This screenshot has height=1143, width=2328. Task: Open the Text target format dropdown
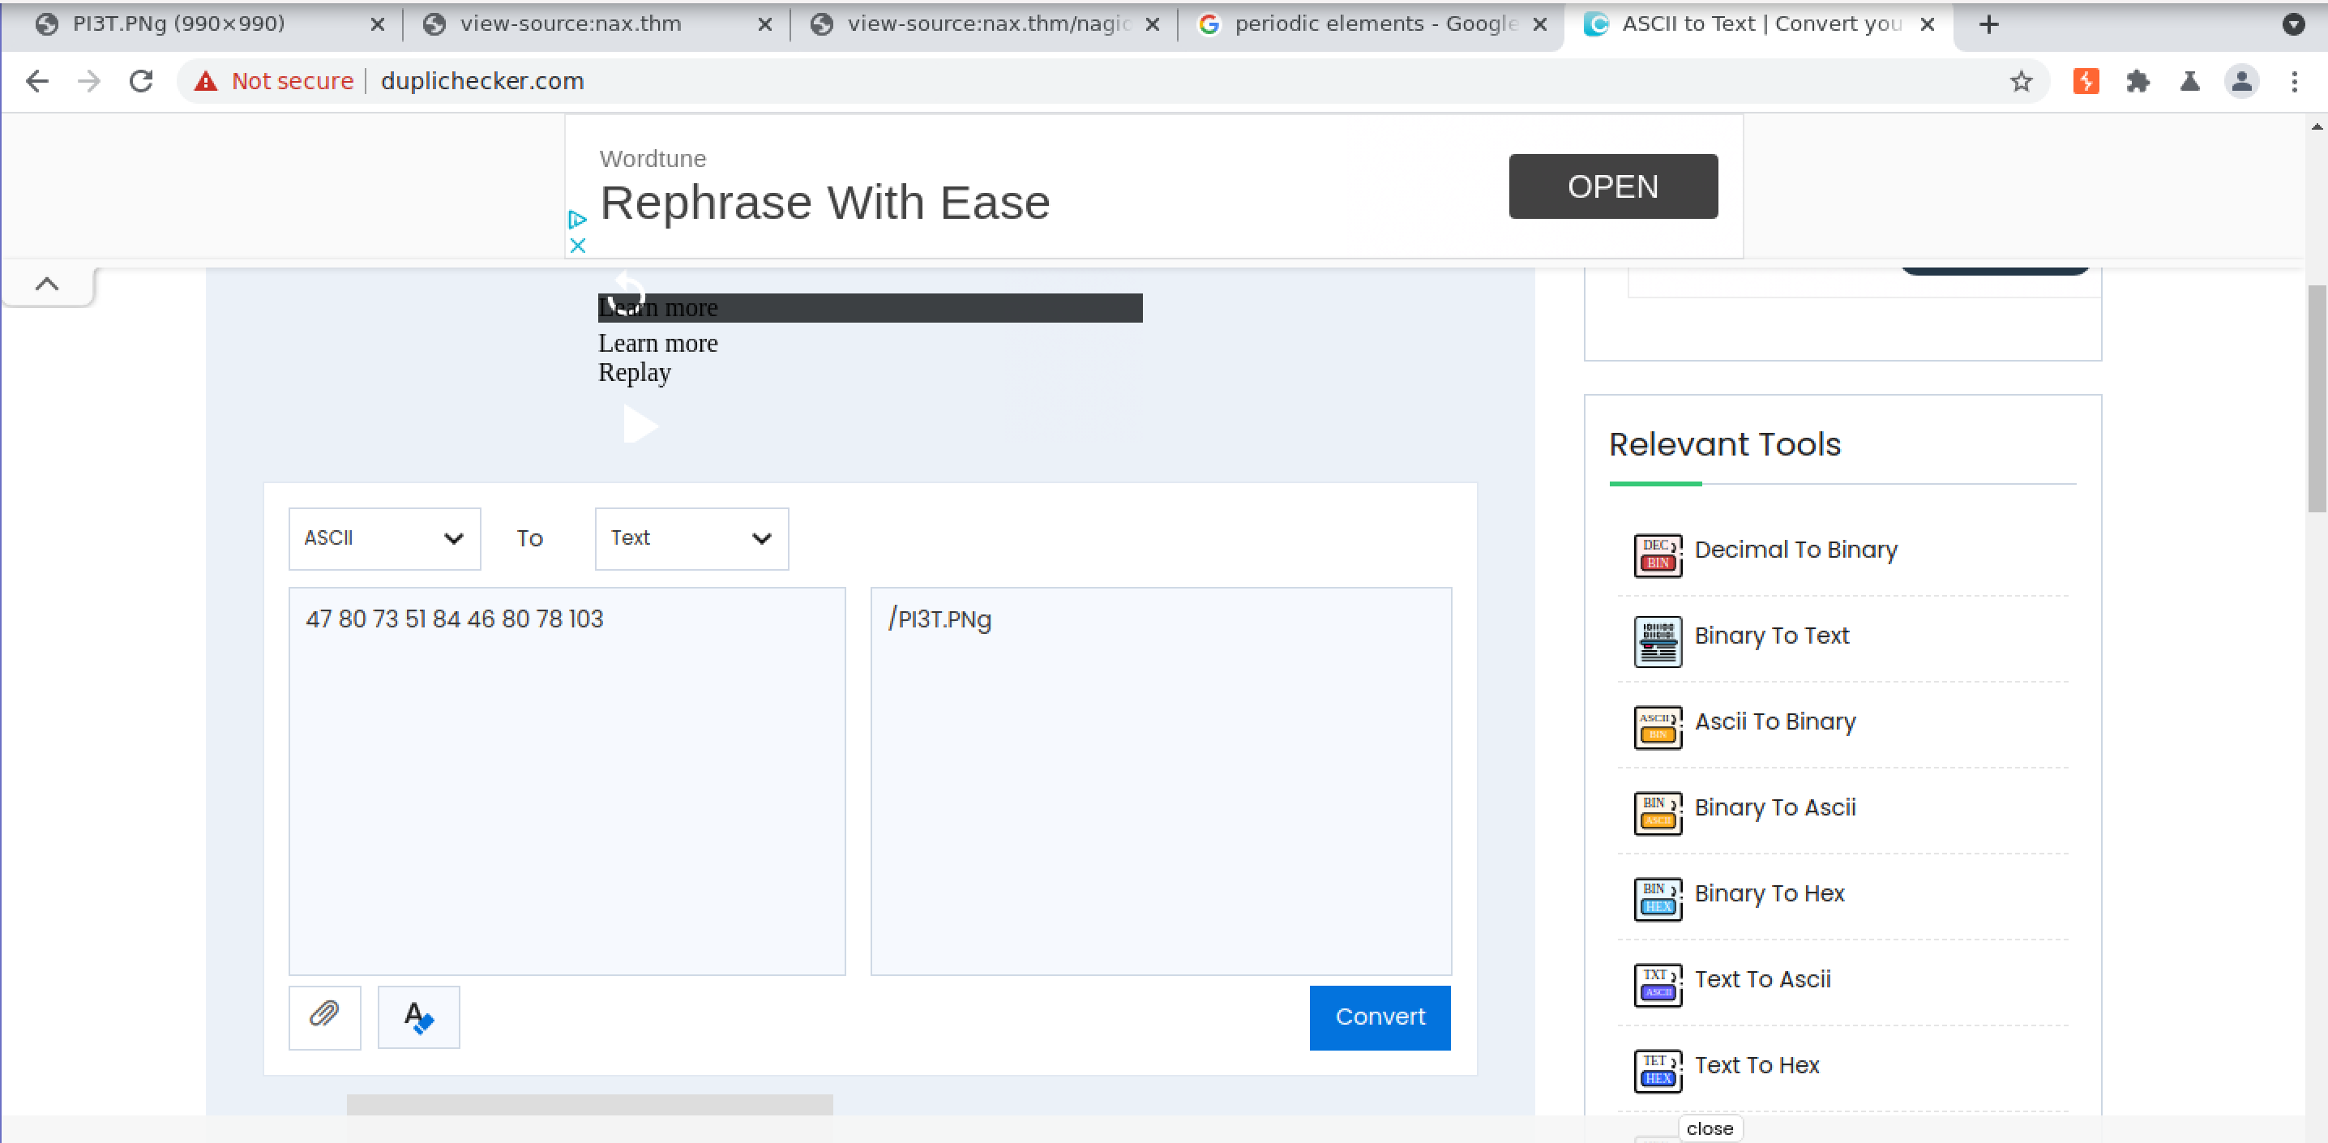(x=691, y=538)
